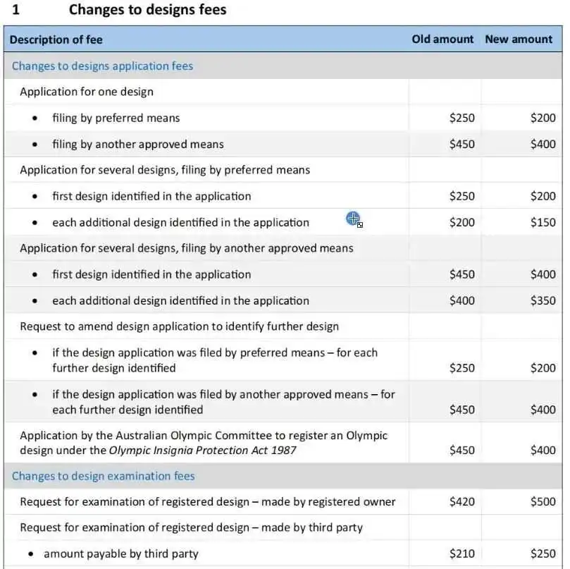The image size is (570, 569).
Task: Click the $210 old amount value
Action: tap(462, 553)
